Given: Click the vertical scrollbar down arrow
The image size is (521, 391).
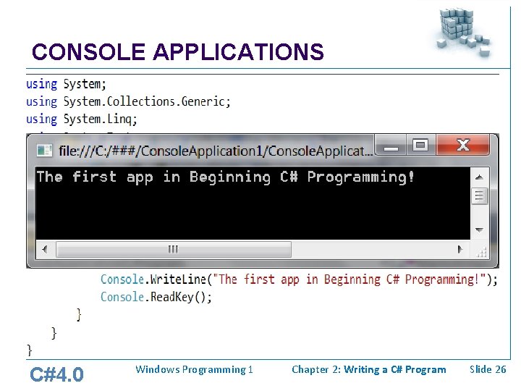Looking at the screenshot, I should point(479,230).
